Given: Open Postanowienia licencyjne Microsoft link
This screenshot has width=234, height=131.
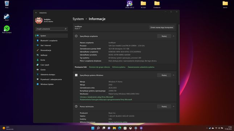Looking at the screenshot, I should [x=106, y=100].
